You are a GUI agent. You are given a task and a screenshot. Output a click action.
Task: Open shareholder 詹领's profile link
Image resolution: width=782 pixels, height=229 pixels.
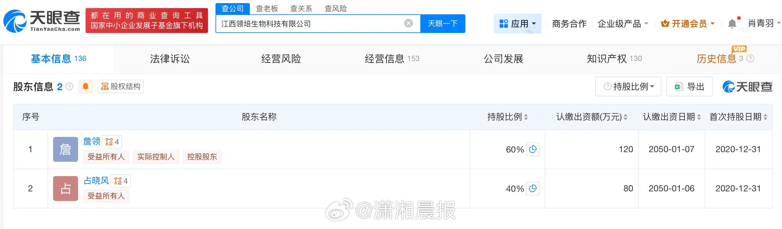[x=92, y=142]
